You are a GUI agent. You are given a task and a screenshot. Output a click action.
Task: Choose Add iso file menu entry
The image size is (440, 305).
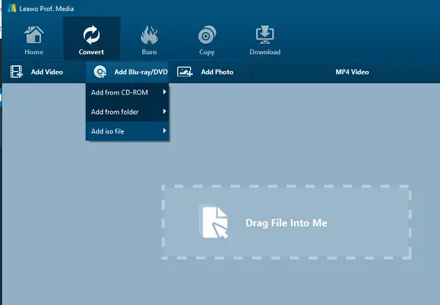127,131
